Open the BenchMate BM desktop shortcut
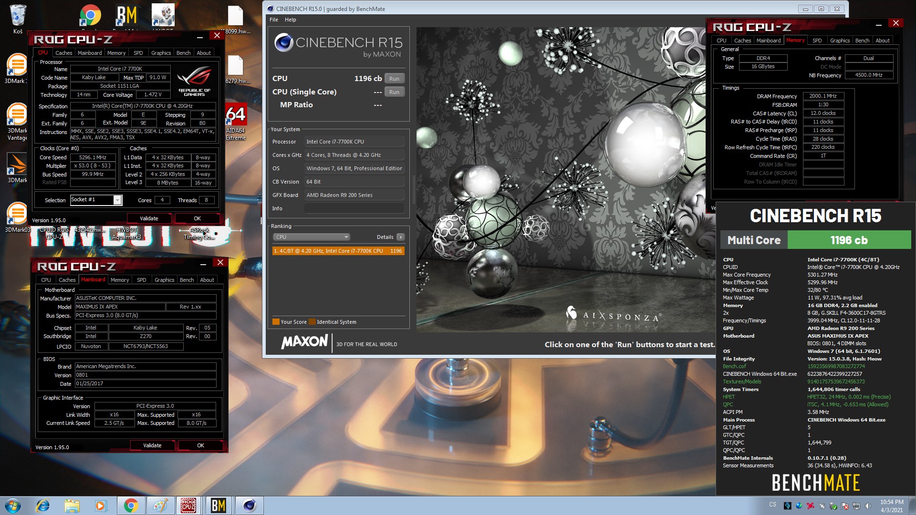The width and height of the screenshot is (916, 515). point(126,16)
